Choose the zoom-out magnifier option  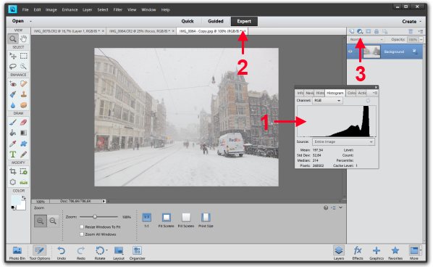click(x=53, y=221)
